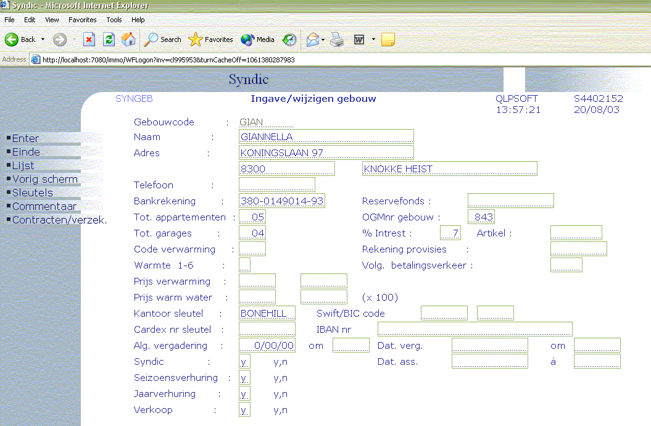The image size is (651, 426).
Task: Open the Media toolbar button
Action: [257, 40]
